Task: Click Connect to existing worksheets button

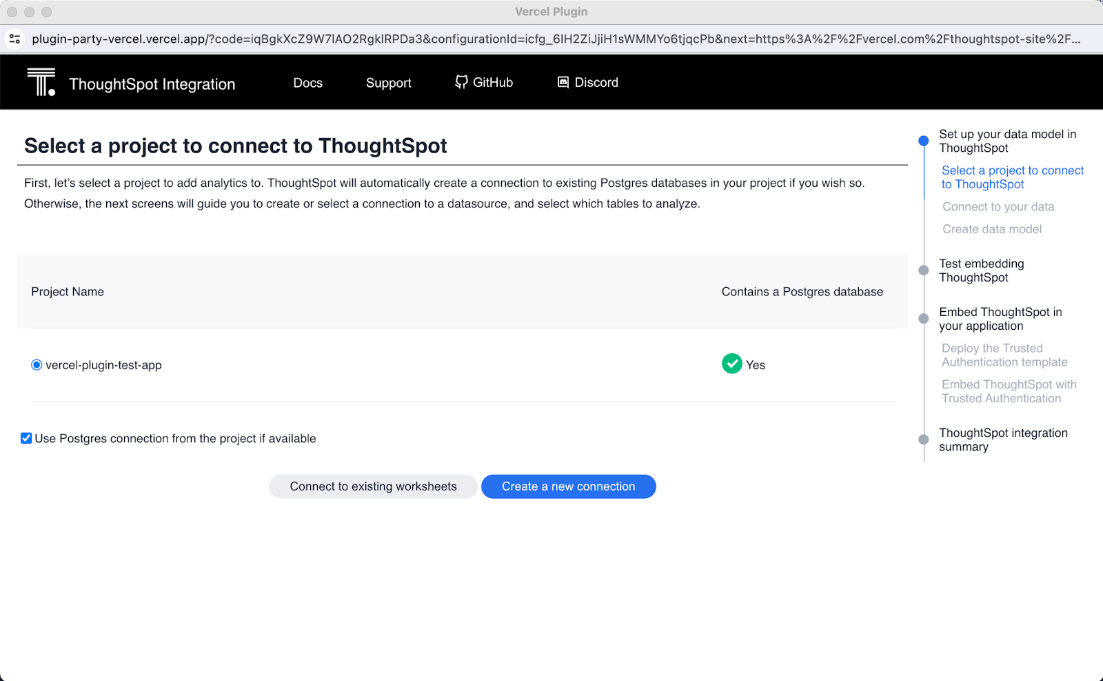Action: coord(373,486)
